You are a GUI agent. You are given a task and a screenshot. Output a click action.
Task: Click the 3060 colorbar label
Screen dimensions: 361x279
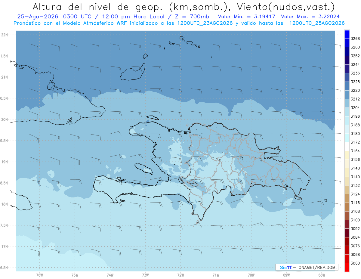(x=355, y=263)
